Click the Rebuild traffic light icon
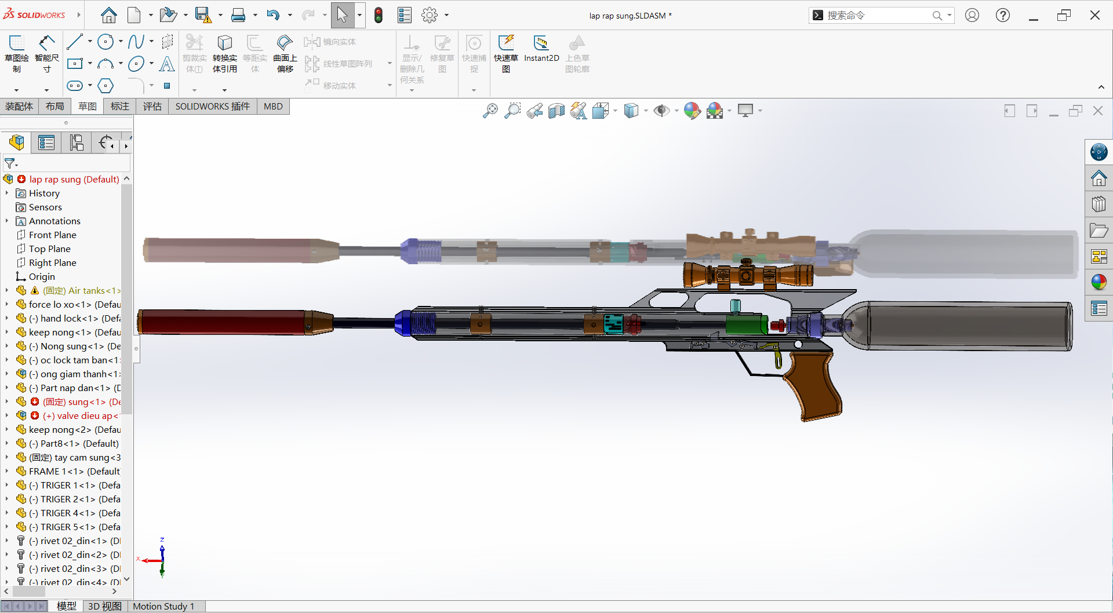Image resolution: width=1113 pixels, height=613 pixels. point(379,15)
